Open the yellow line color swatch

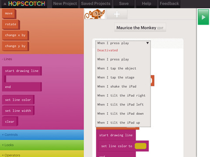click(x=141, y=146)
